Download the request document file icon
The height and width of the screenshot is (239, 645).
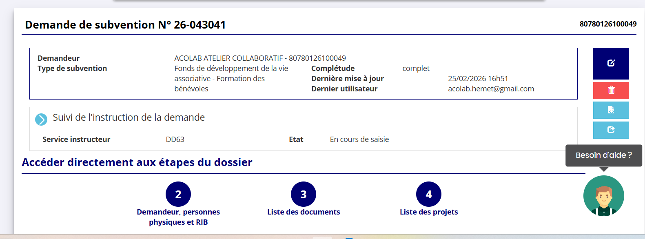(611, 110)
